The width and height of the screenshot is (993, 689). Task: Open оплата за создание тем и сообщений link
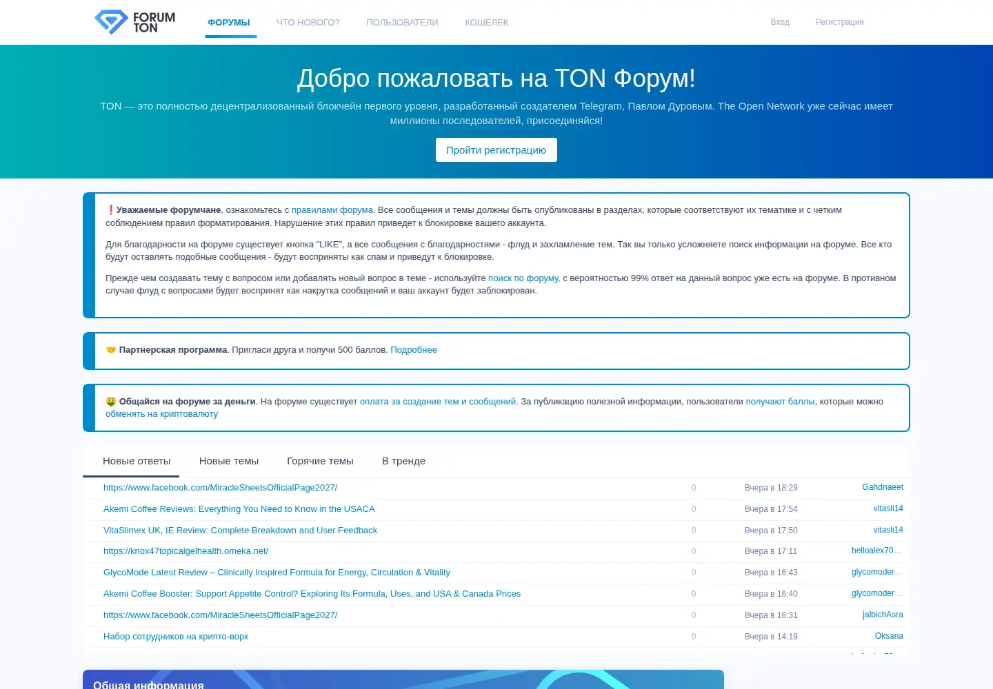coord(438,402)
